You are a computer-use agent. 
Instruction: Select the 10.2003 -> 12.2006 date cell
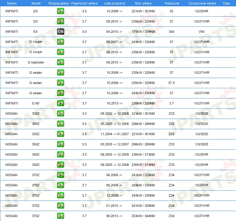[115, 124]
